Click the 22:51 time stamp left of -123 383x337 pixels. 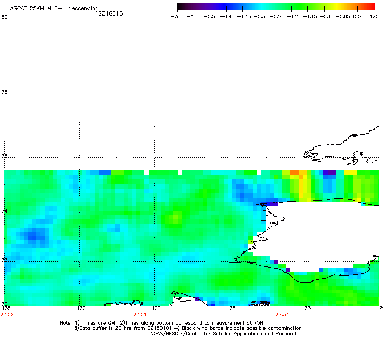click(282, 315)
